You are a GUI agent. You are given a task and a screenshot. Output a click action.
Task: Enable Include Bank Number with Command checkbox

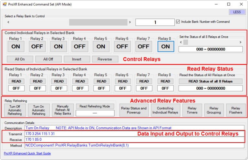click(178, 22)
